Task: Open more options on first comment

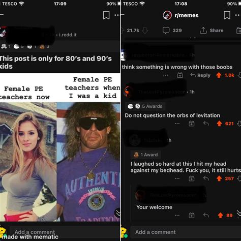Action: (x=166, y=75)
